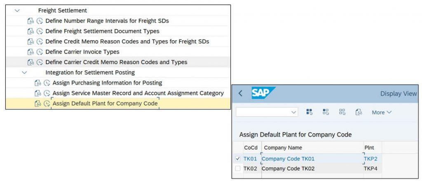Open documentation icon for Define Carrier Invoice Types
The image size is (422, 181).
[x=30, y=52]
